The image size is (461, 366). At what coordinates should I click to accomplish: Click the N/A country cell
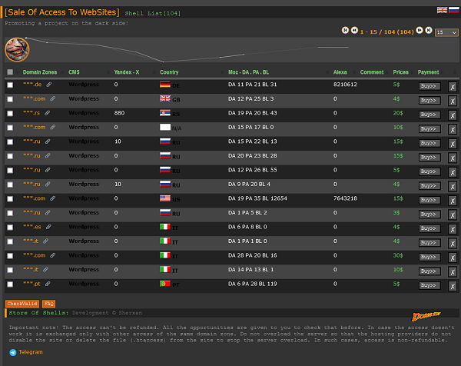point(171,128)
